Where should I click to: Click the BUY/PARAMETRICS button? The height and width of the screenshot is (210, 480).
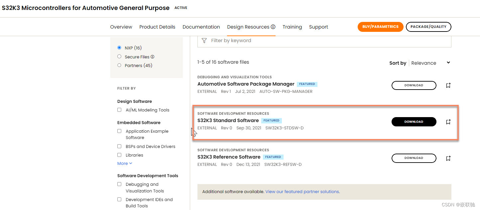pyautogui.click(x=380, y=27)
